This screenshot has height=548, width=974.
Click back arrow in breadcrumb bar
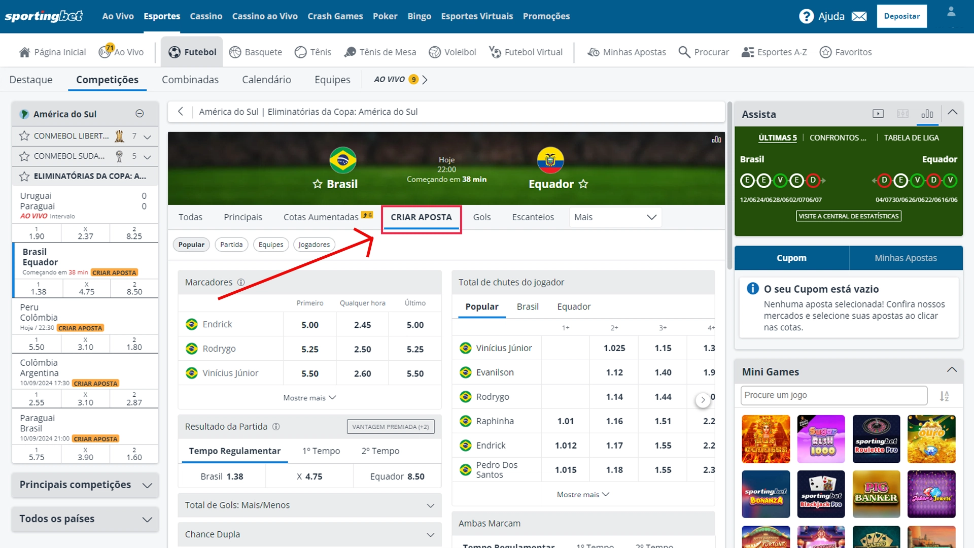[181, 112]
